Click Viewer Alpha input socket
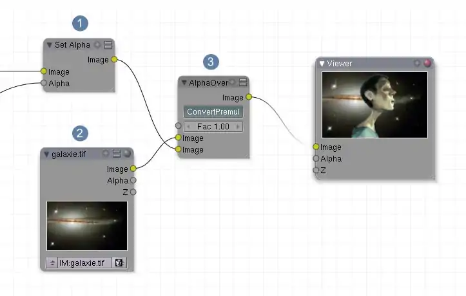 pyautogui.click(x=316, y=158)
